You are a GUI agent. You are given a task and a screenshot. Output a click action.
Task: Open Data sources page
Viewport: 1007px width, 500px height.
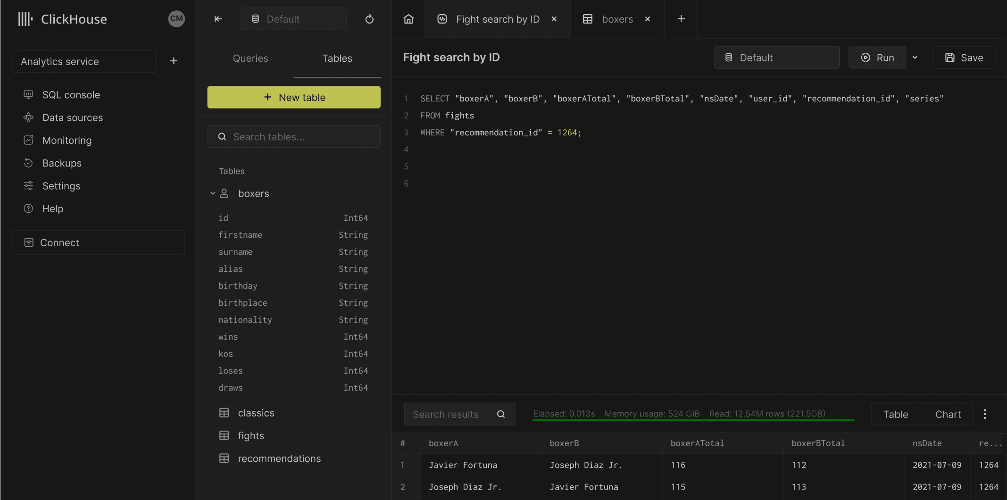(73, 117)
